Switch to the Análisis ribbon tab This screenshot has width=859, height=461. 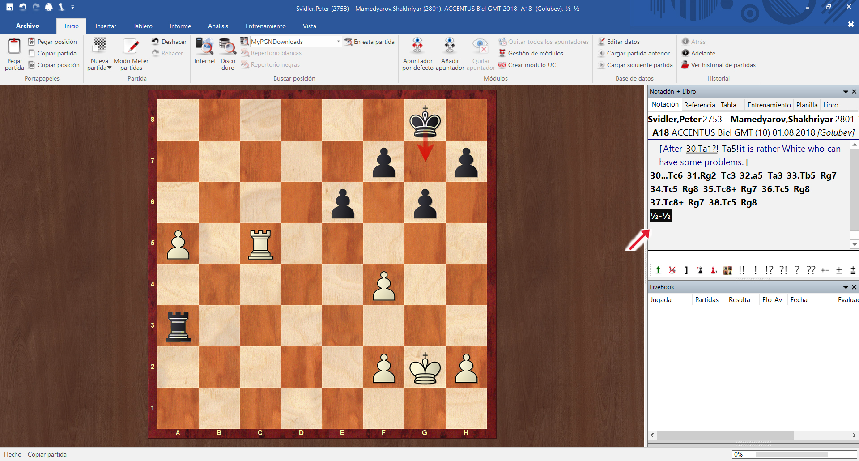pos(218,26)
